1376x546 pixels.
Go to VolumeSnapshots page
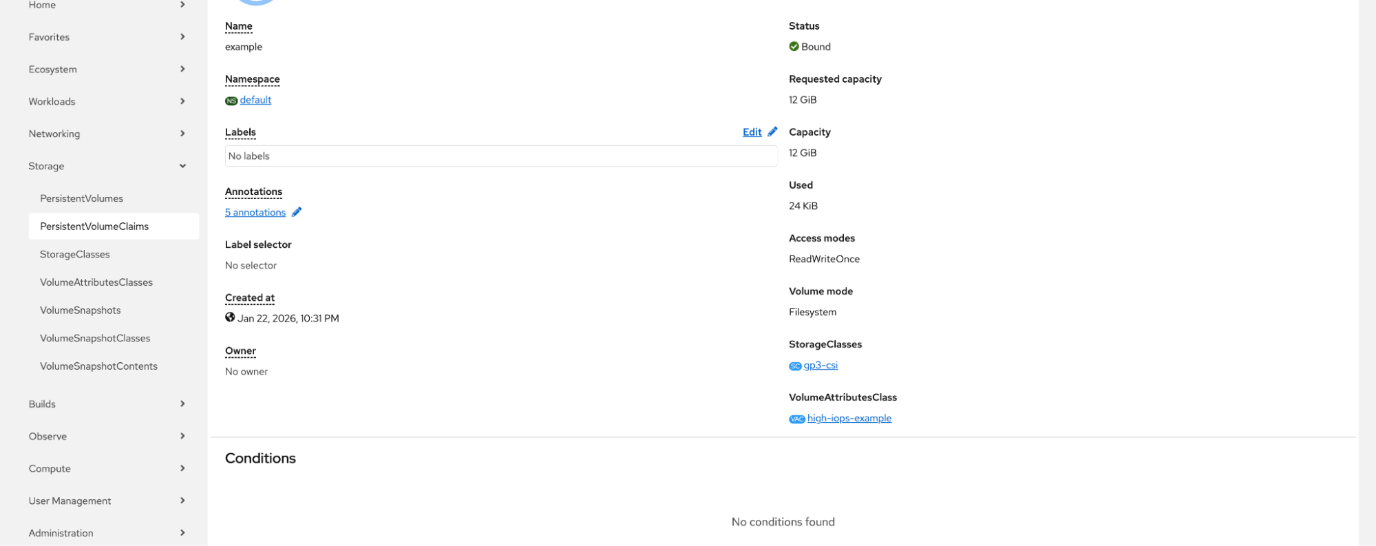click(80, 310)
